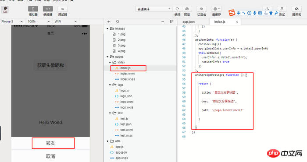The height and width of the screenshot is (162, 307).
Task: Collapse the test folder
Action: tap(110, 113)
